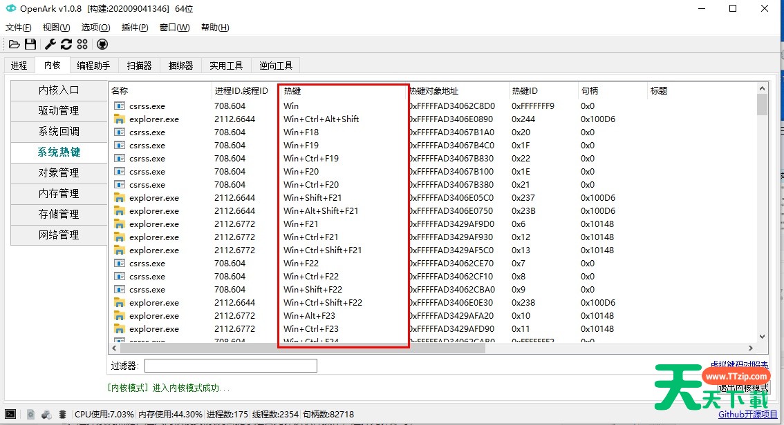Image resolution: width=784 pixels, height=425 pixels.
Task: Click the stacked-layers icon in status bar
Action: point(63,415)
